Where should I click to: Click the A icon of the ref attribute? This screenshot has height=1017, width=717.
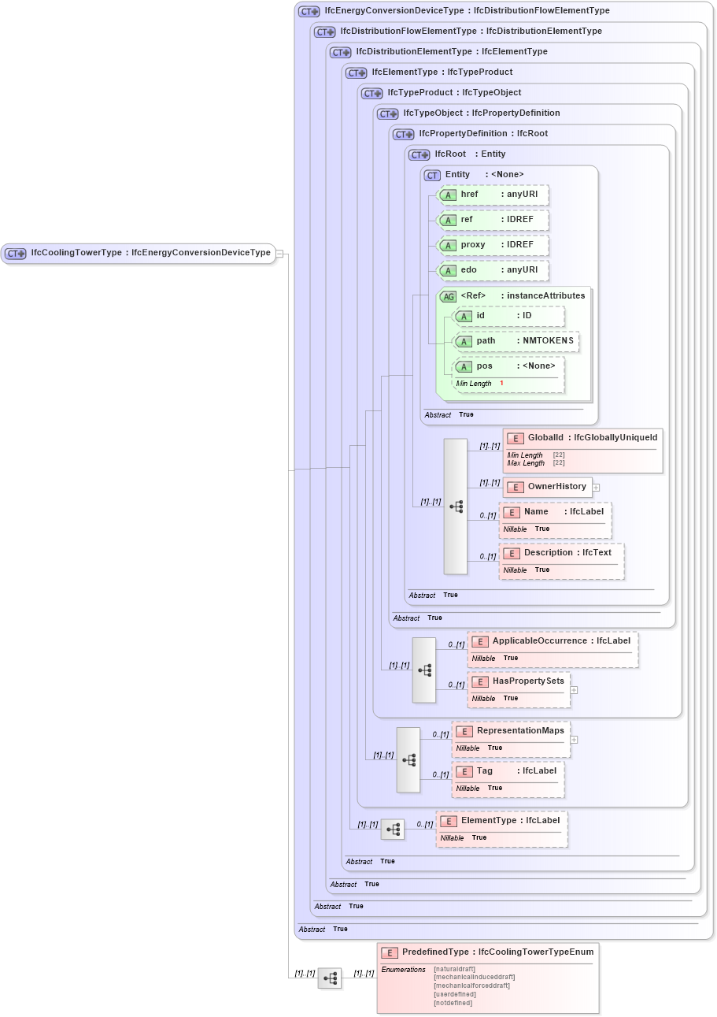[450, 220]
